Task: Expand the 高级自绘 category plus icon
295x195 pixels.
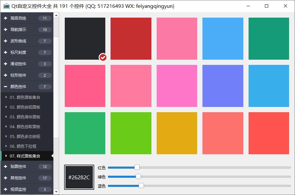Action: coord(6,18)
